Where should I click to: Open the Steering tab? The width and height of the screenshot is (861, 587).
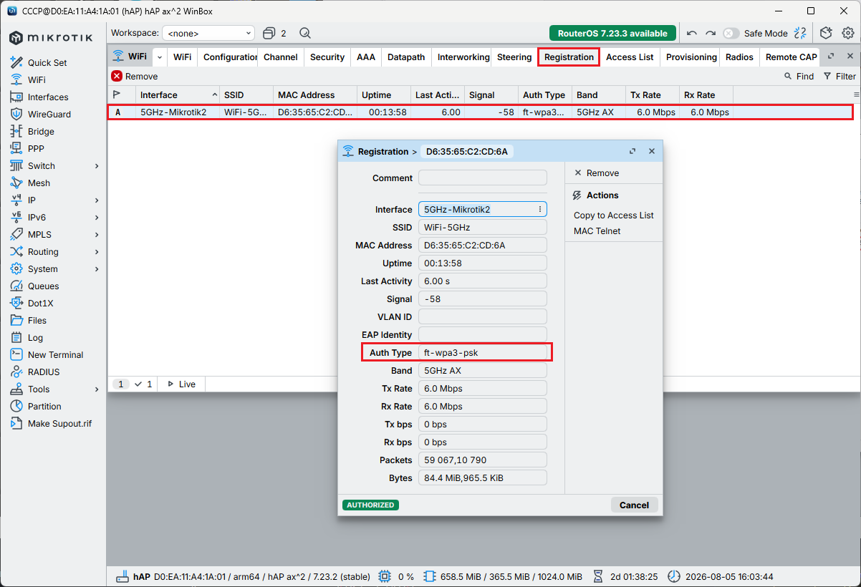[x=514, y=57]
